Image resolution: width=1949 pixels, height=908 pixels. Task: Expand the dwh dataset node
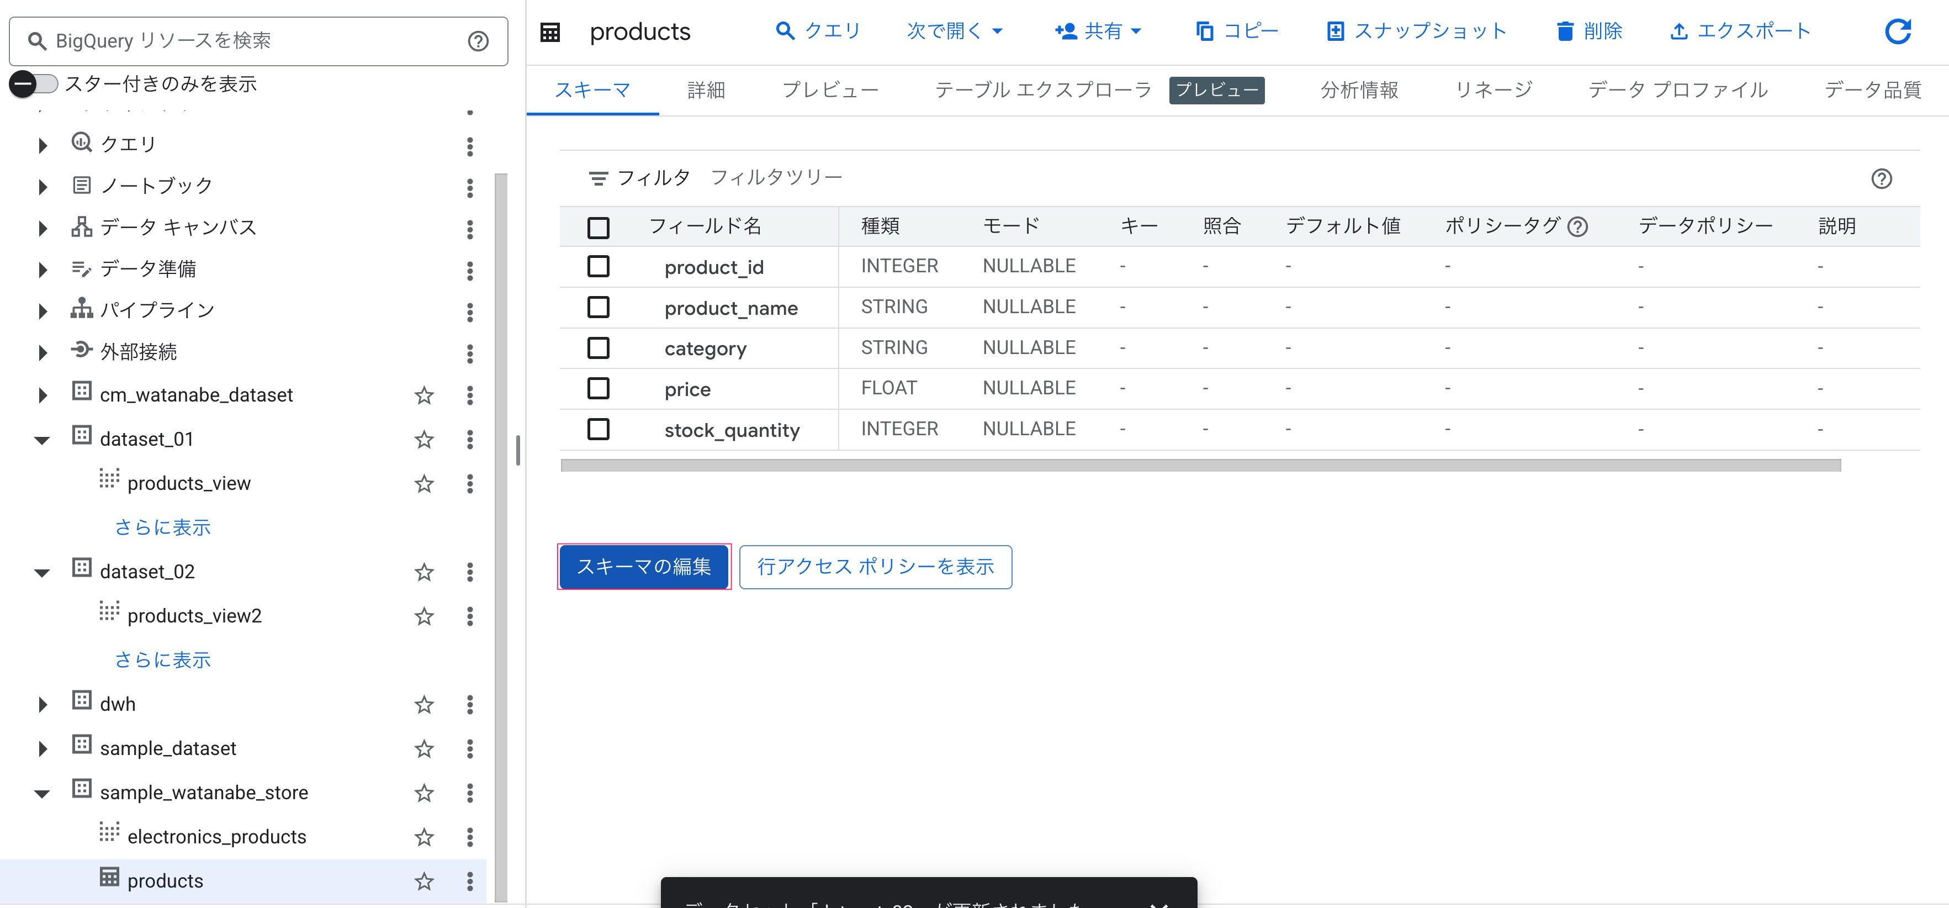click(x=43, y=704)
